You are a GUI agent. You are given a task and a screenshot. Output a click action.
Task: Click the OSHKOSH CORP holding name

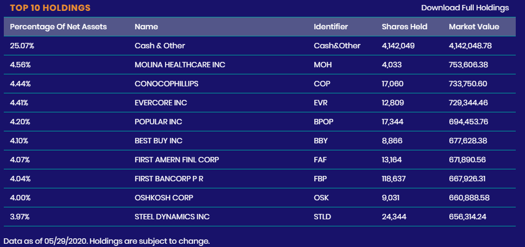(x=163, y=198)
